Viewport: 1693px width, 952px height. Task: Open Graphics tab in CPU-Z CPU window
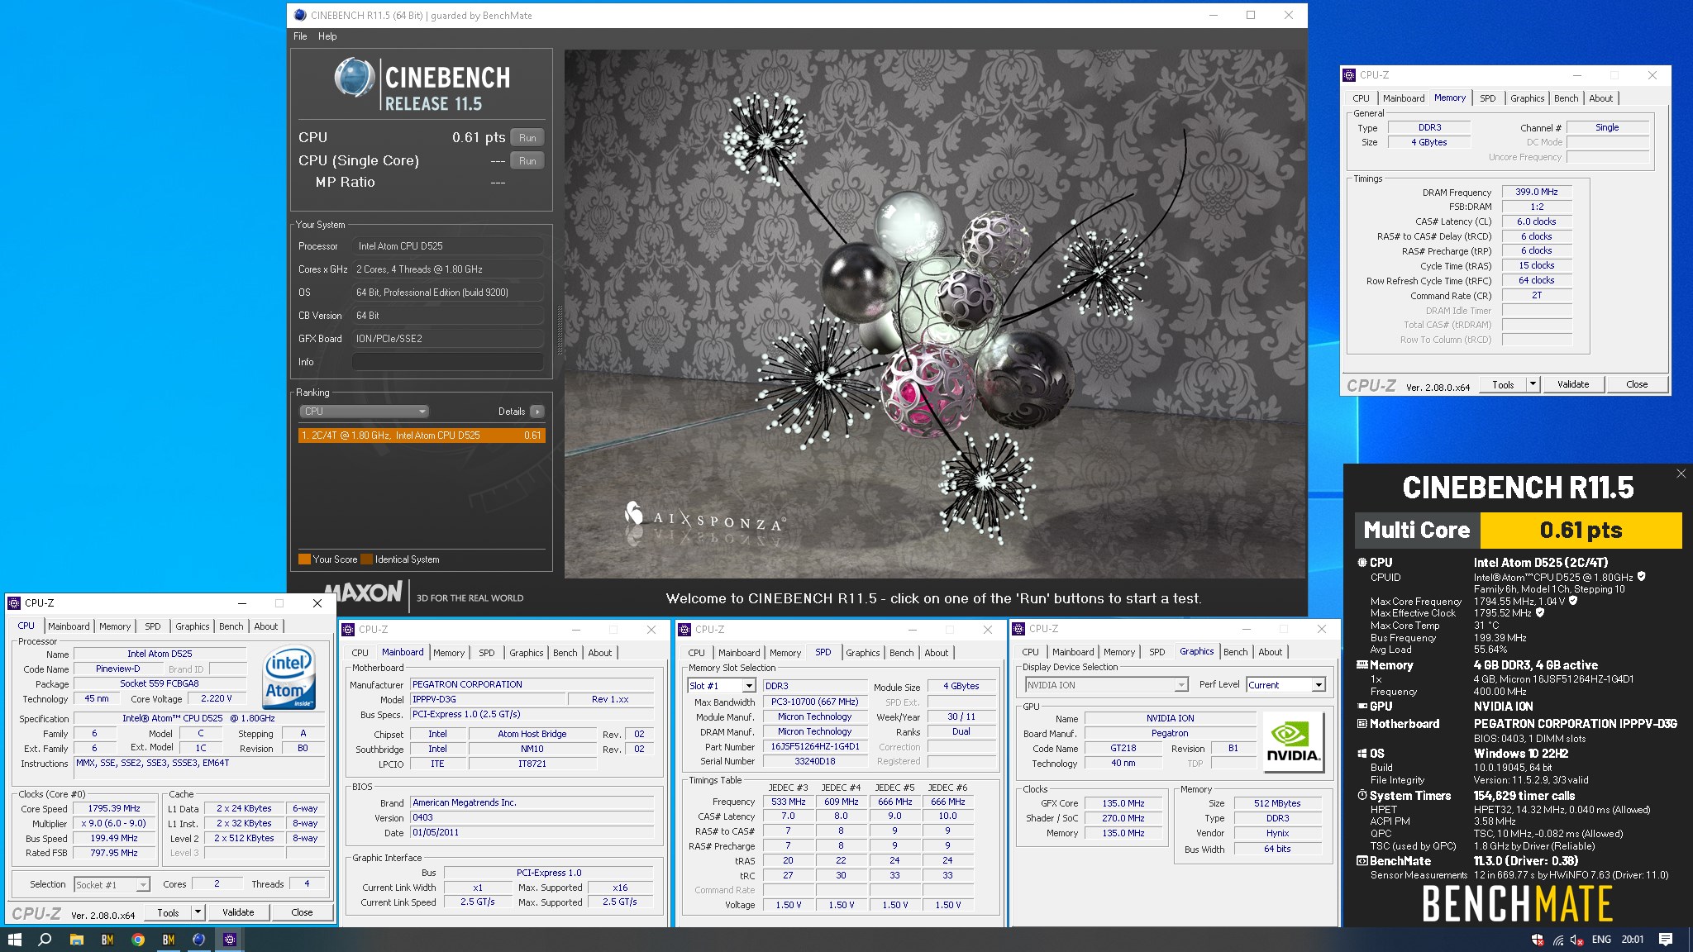click(x=193, y=626)
